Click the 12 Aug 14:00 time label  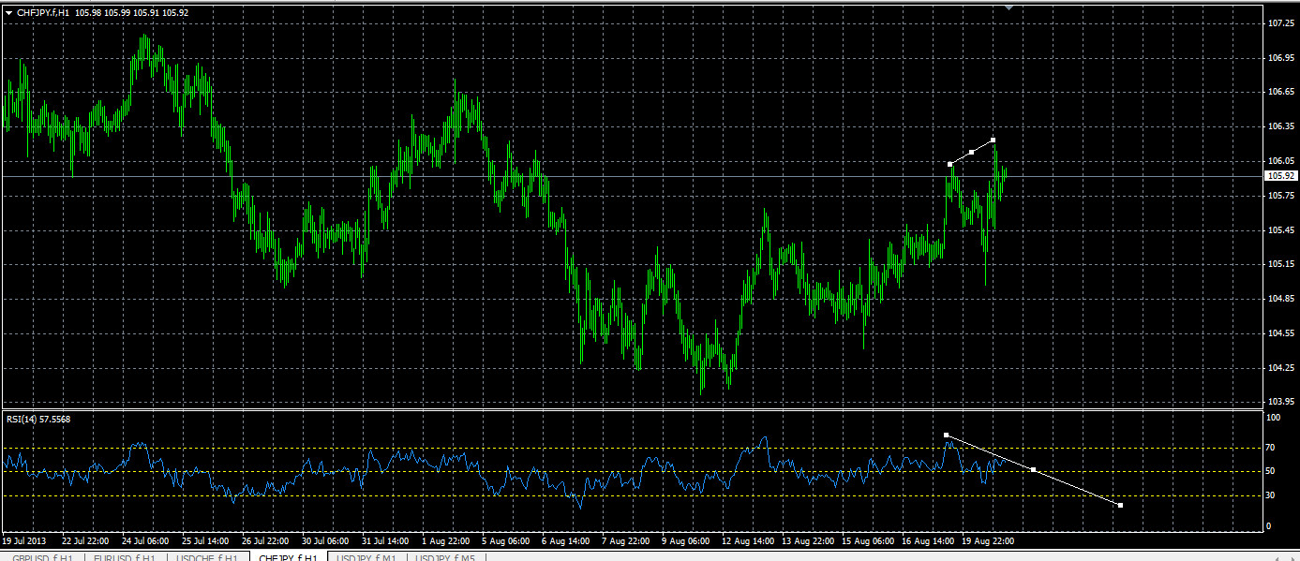[747, 540]
